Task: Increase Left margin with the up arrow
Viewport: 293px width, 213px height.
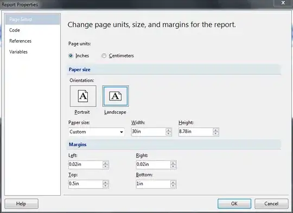Action: [x=106, y=163]
